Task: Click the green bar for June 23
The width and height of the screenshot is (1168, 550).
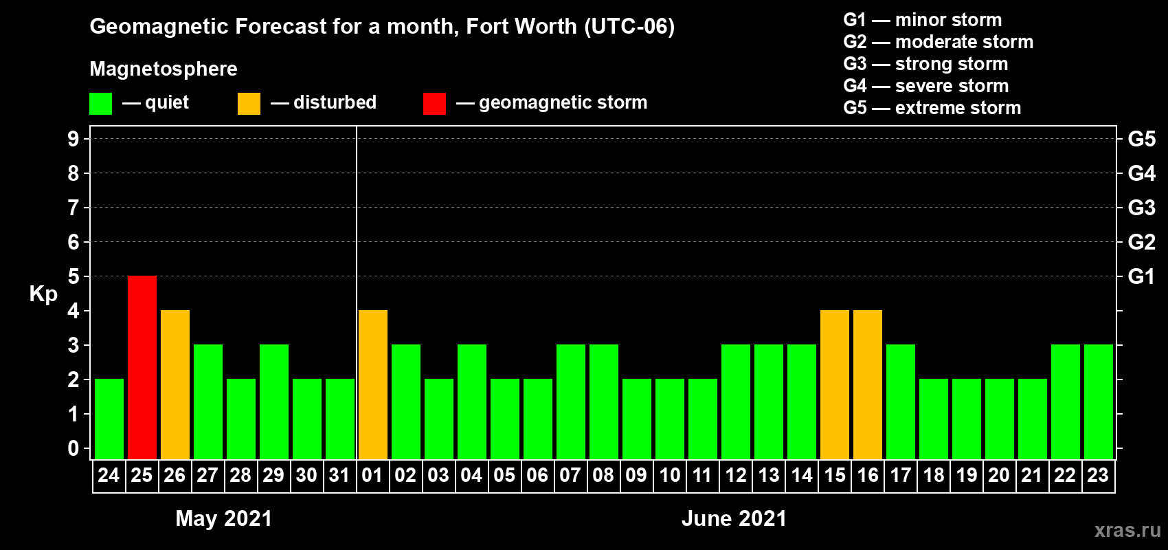Action: (x=1099, y=401)
